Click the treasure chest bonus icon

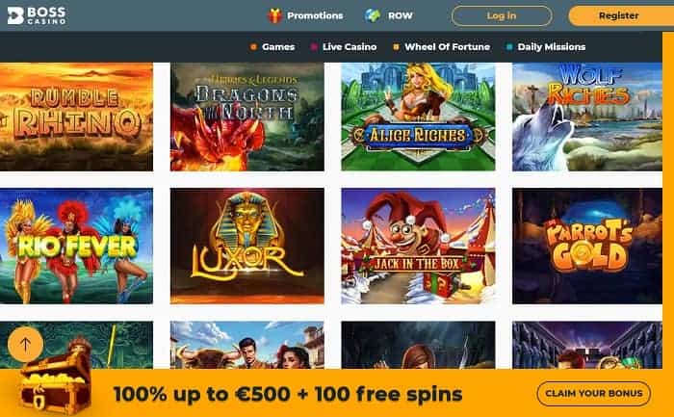[56, 384]
